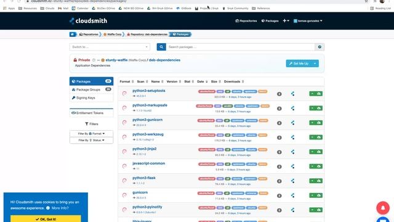Open the user account dropdown
This screenshot has height=222, width=394.
(x=308, y=21)
